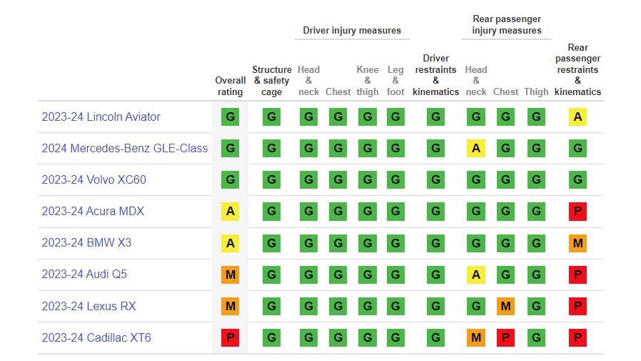Click Lexus RX orange Marginal rear chest badge
The width and height of the screenshot is (641, 361).
505,307
